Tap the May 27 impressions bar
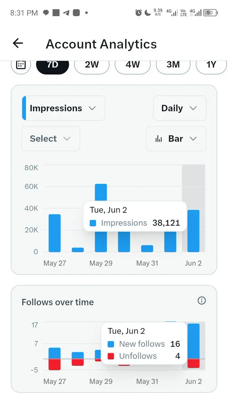Viewport: 228px width, 394px height. tap(55, 233)
